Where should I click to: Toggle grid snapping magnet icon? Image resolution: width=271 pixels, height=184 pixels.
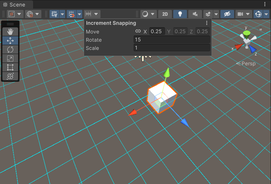point(71,14)
